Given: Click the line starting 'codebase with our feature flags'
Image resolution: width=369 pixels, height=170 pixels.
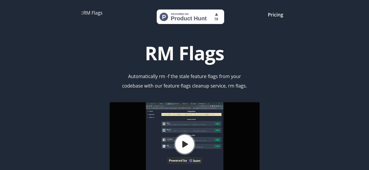Looking at the screenshot, I should (x=185, y=86).
